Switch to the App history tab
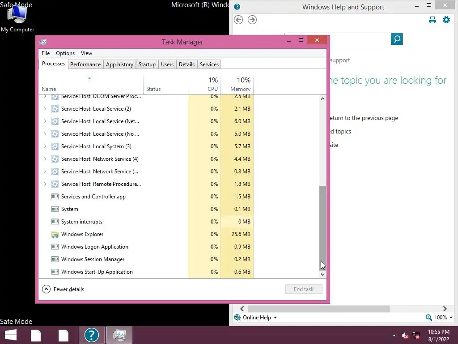The image size is (458, 344). 119,64
